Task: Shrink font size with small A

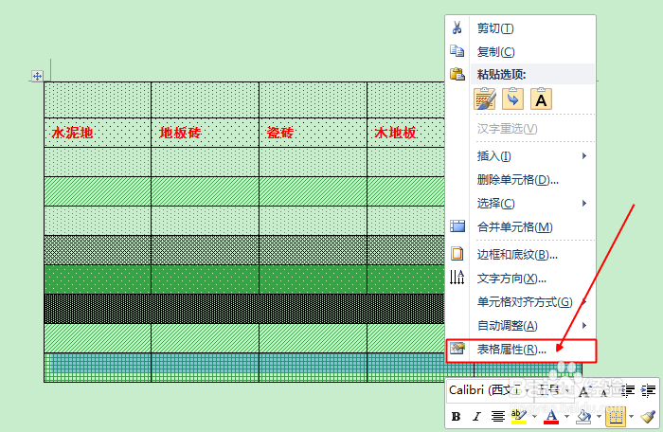Action: point(604,392)
